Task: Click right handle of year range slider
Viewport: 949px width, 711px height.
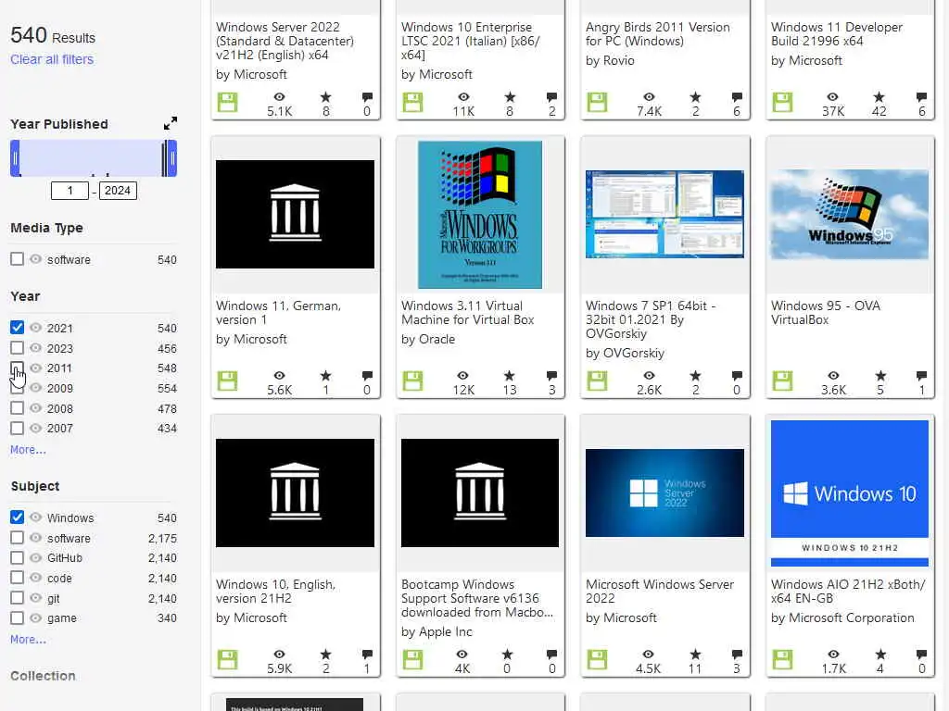Action: (x=172, y=158)
